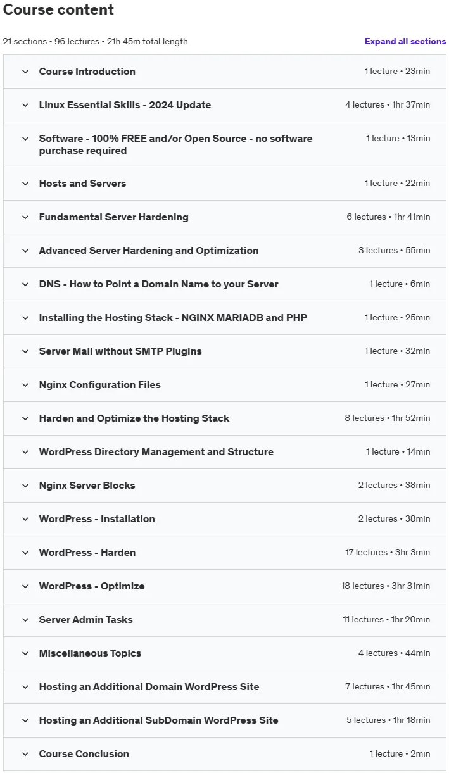Expand all sections link
The height and width of the screenshot is (773, 449).
[405, 41]
